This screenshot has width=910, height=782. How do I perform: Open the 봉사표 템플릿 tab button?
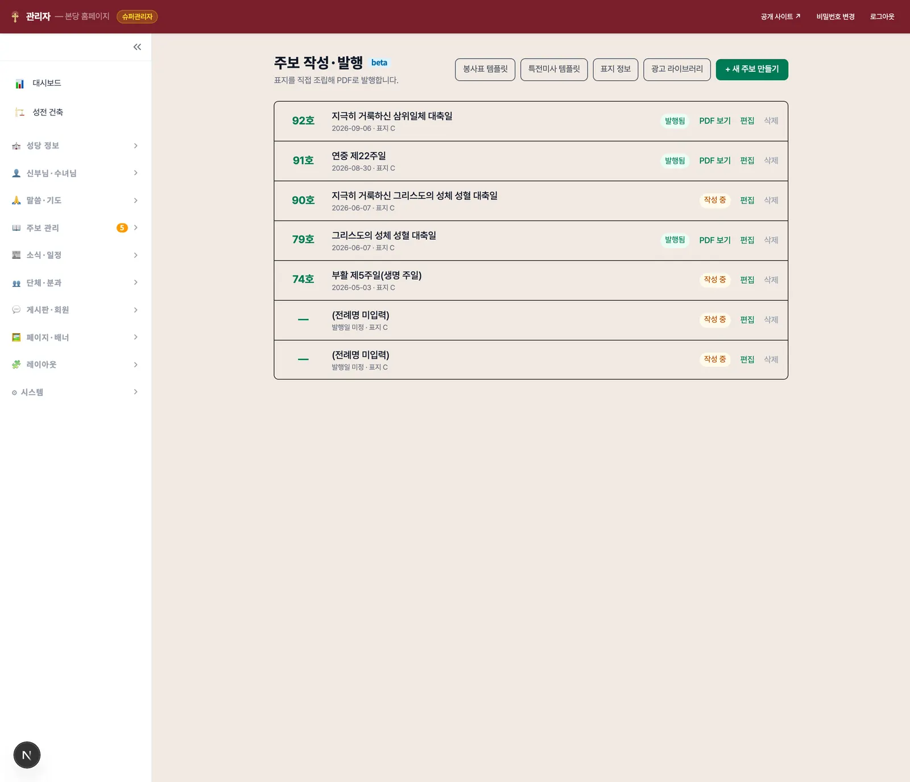485,69
